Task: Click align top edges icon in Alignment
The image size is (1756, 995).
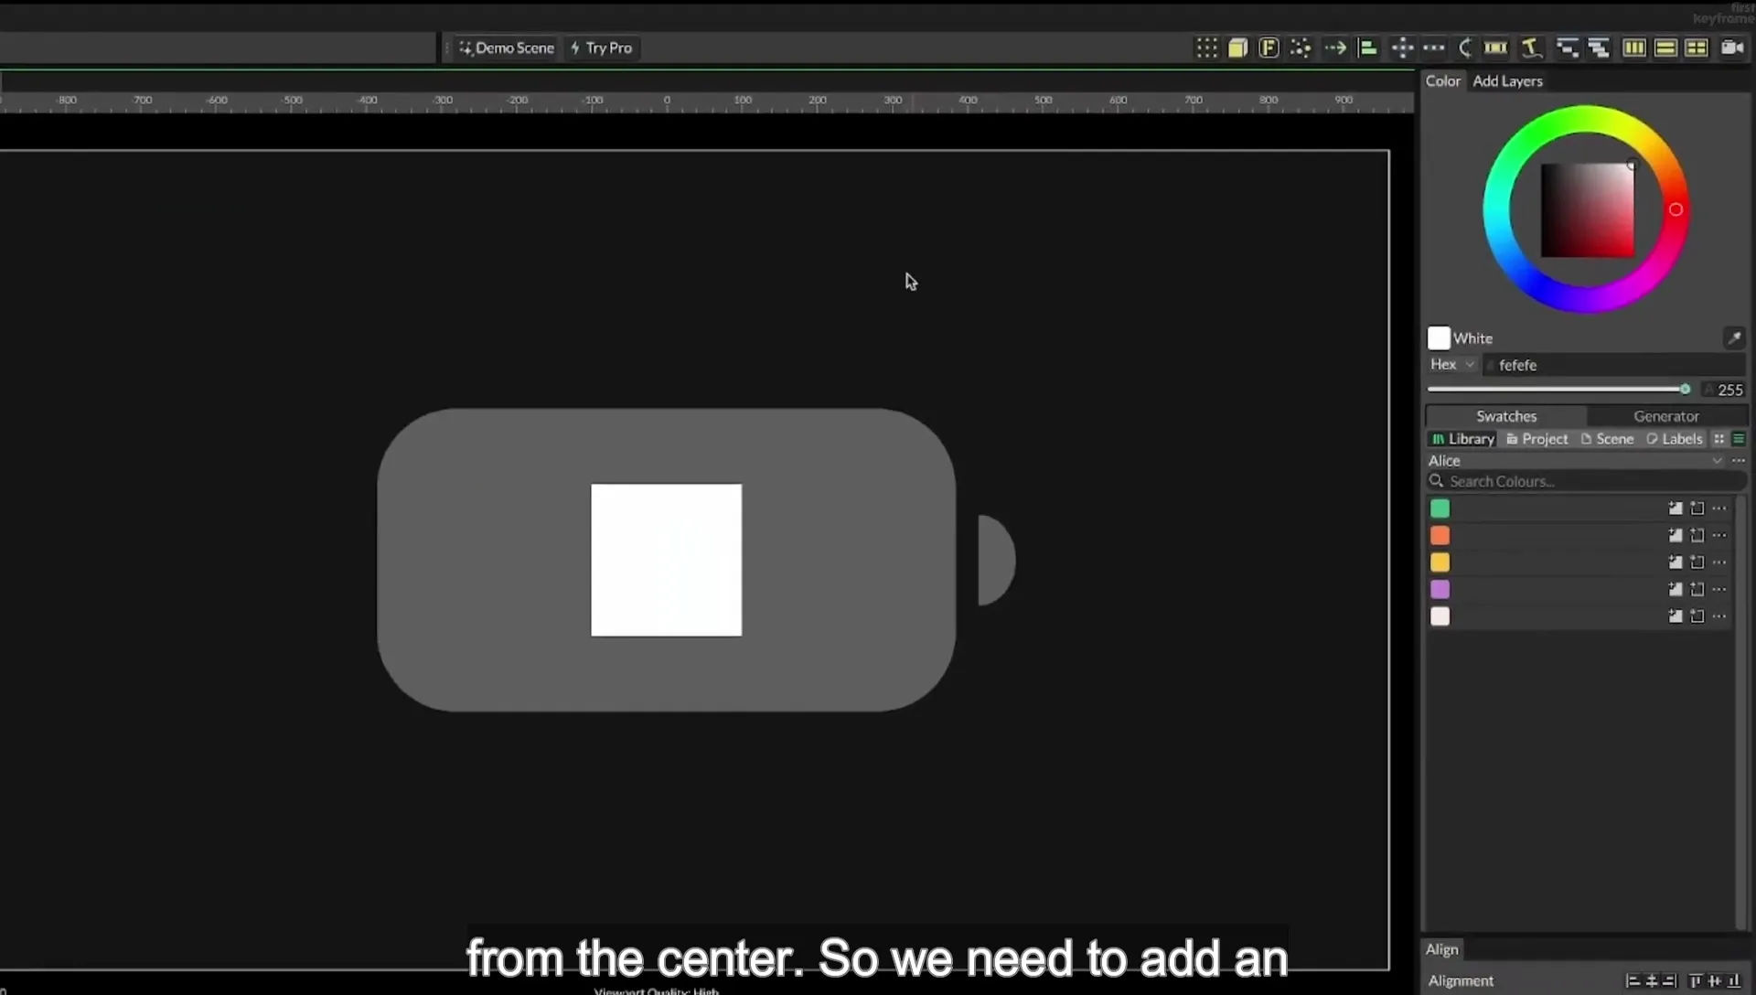Action: pyautogui.click(x=1695, y=981)
